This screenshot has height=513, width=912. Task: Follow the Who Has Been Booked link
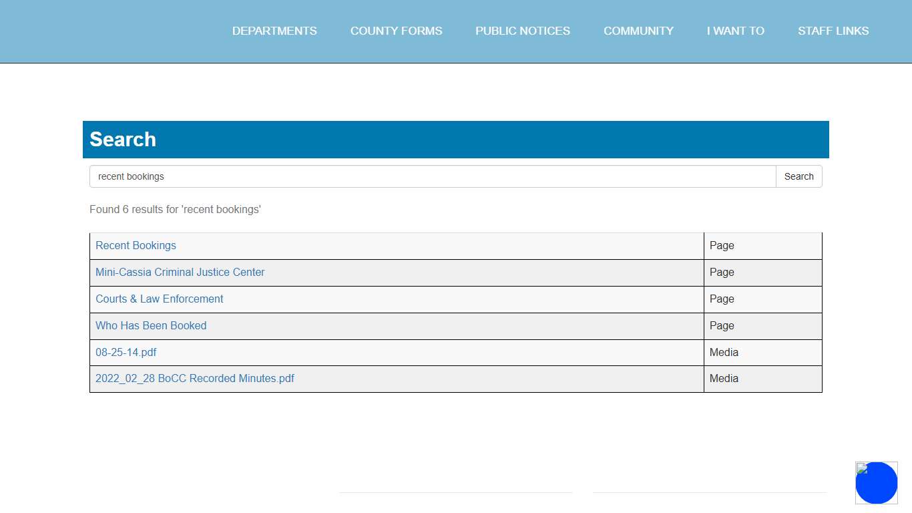[151, 325]
